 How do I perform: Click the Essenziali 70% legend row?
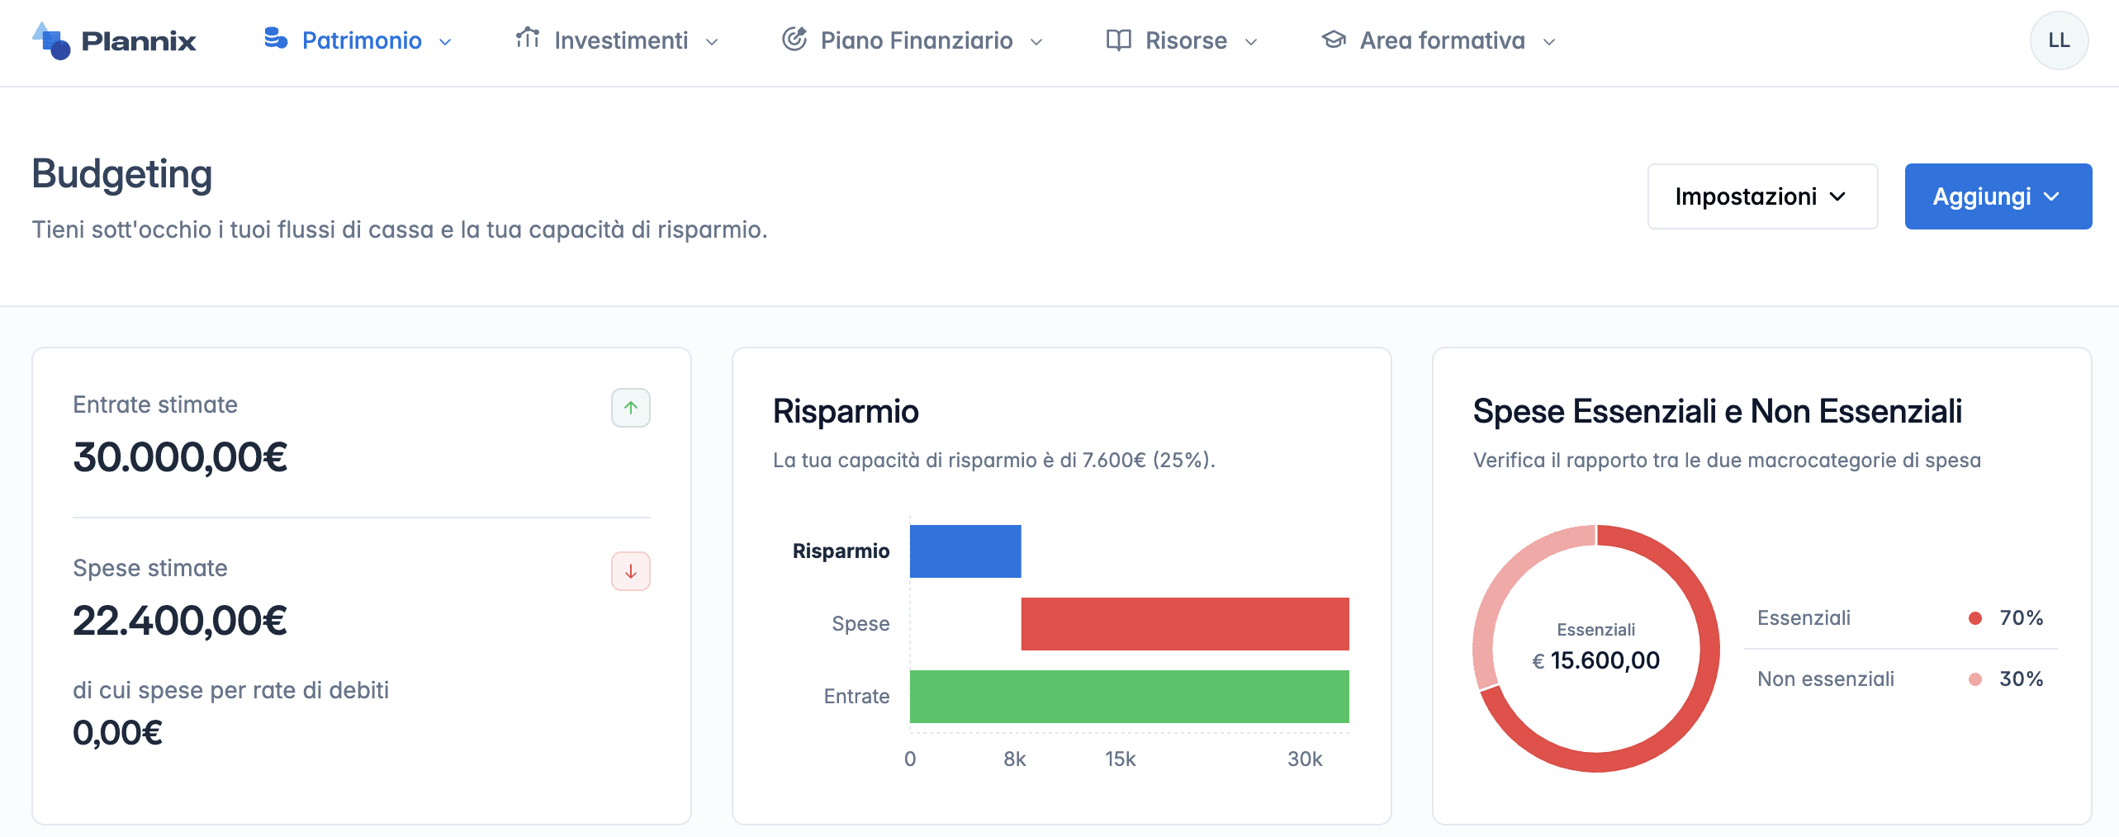1900,618
